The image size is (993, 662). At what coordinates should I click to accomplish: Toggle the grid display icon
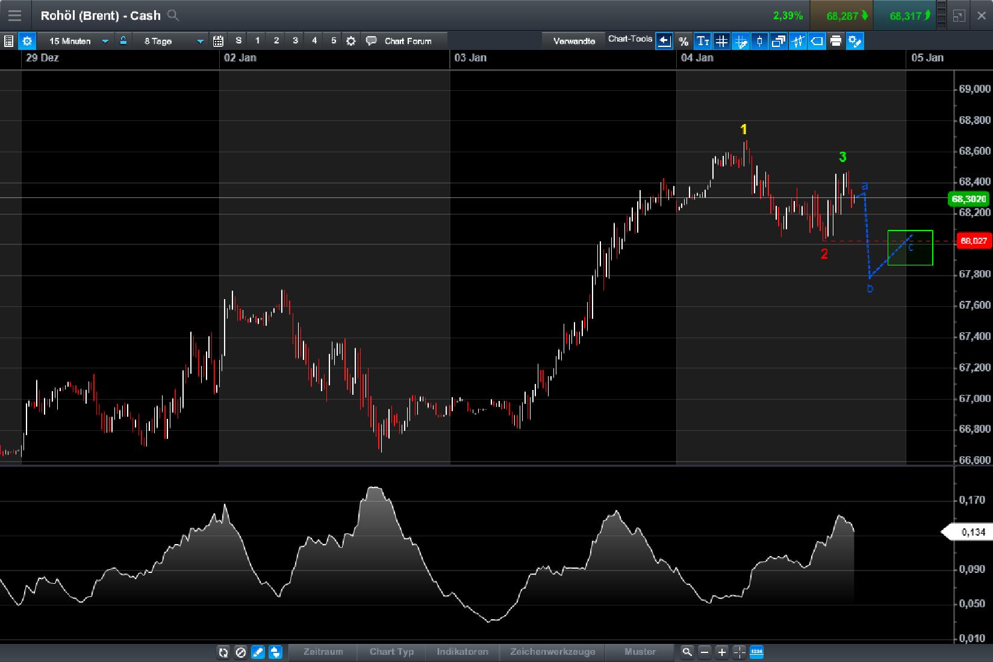(721, 41)
